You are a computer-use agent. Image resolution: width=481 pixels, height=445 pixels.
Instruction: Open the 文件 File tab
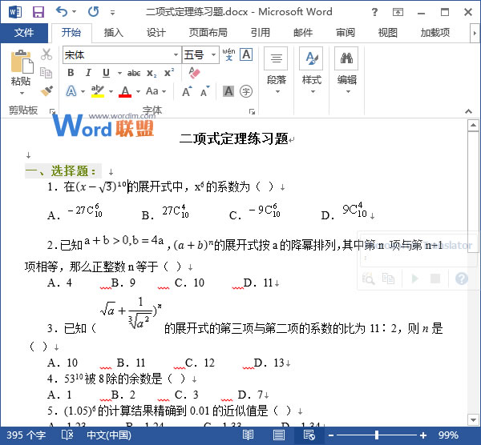pyautogui.click(x=24, y=33)
